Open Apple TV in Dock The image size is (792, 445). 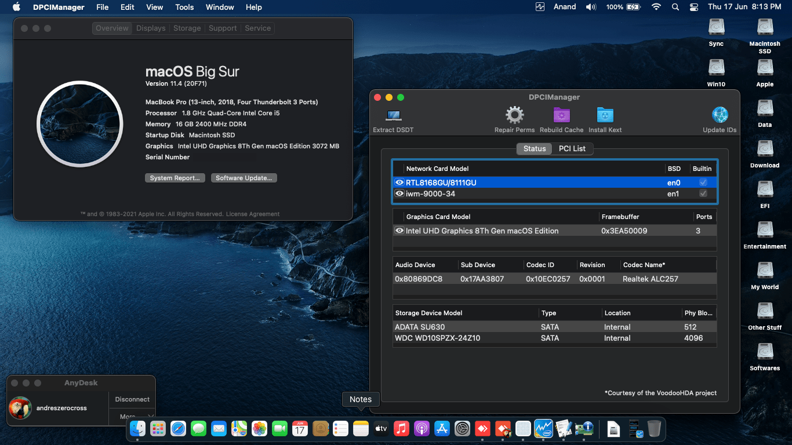381,429
